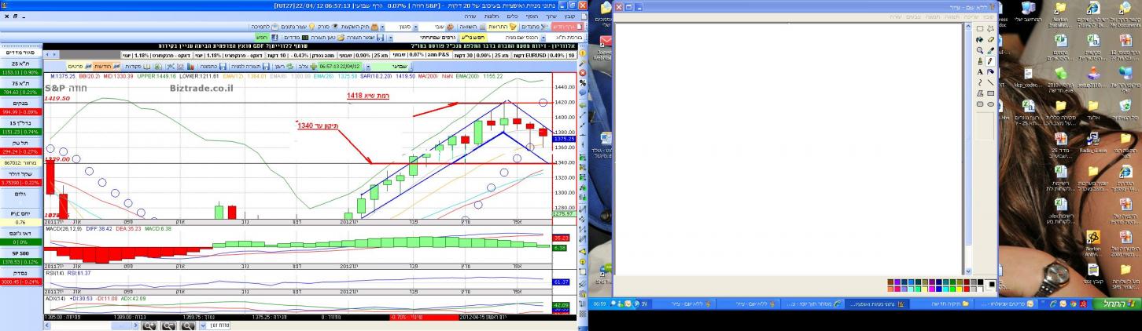Click Paint's vertical scrollbar down arrow
The height and width of the screenshot is (331, 1142).
click(x=968, y=271)
